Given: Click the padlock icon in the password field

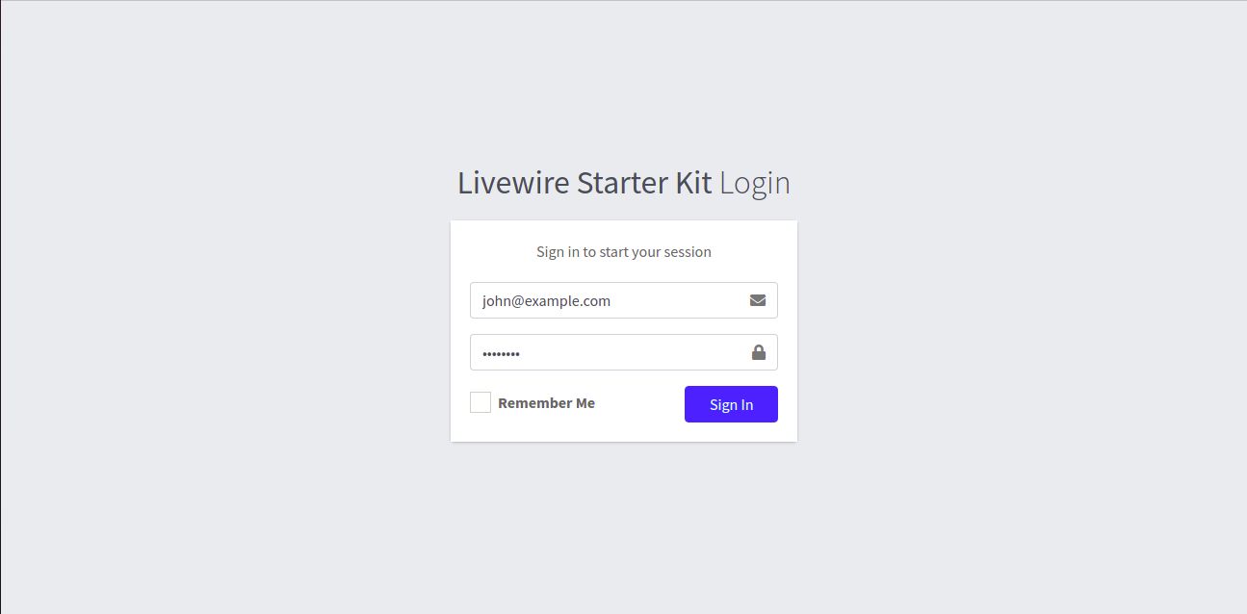Looking at the screenshot, I should click(759, 352).
